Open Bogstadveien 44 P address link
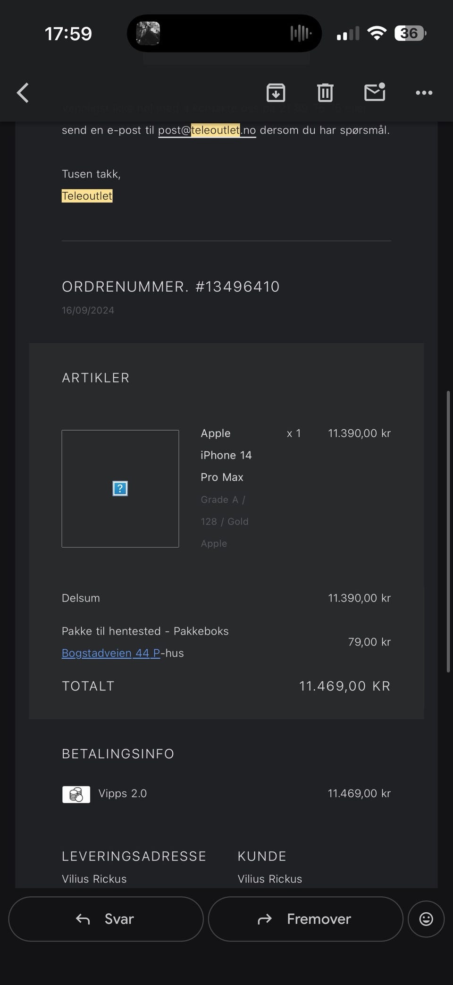The image size is (453, 985). point(111,653)
